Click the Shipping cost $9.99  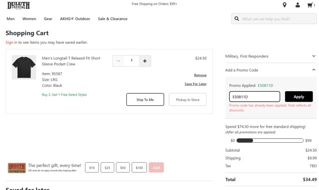[312, 158]
